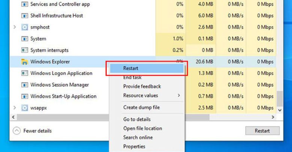Screen dimensions: 292x152
Task: Click the 2.5 MB memory value
Action: 206,108
